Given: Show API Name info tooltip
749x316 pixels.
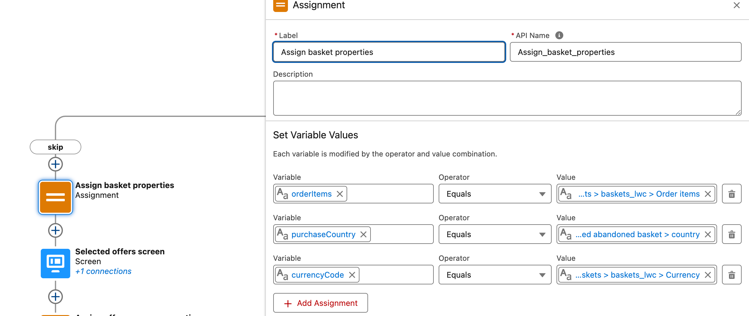Looking at the screenshot, I should (559, 35).
